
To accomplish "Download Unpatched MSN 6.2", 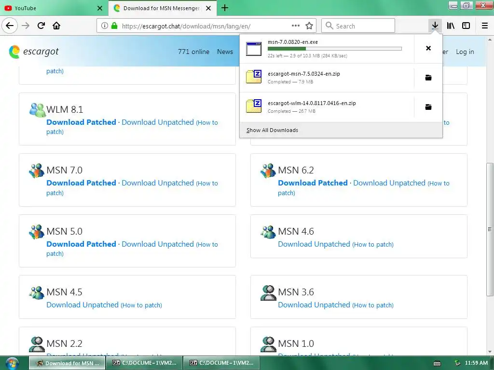I will [389, 183].
